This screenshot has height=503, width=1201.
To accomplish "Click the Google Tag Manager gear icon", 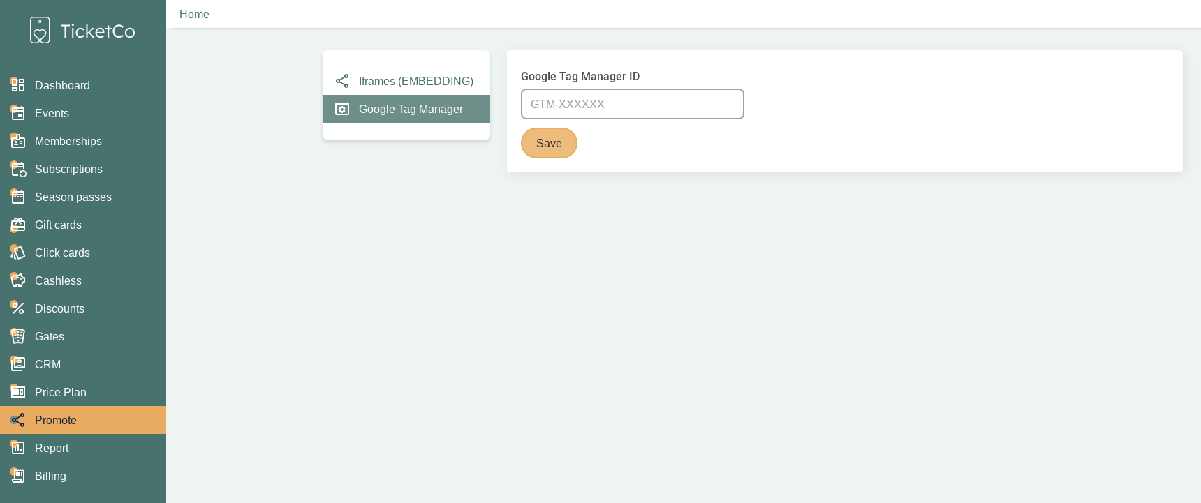I will click(x=342, y=109).
